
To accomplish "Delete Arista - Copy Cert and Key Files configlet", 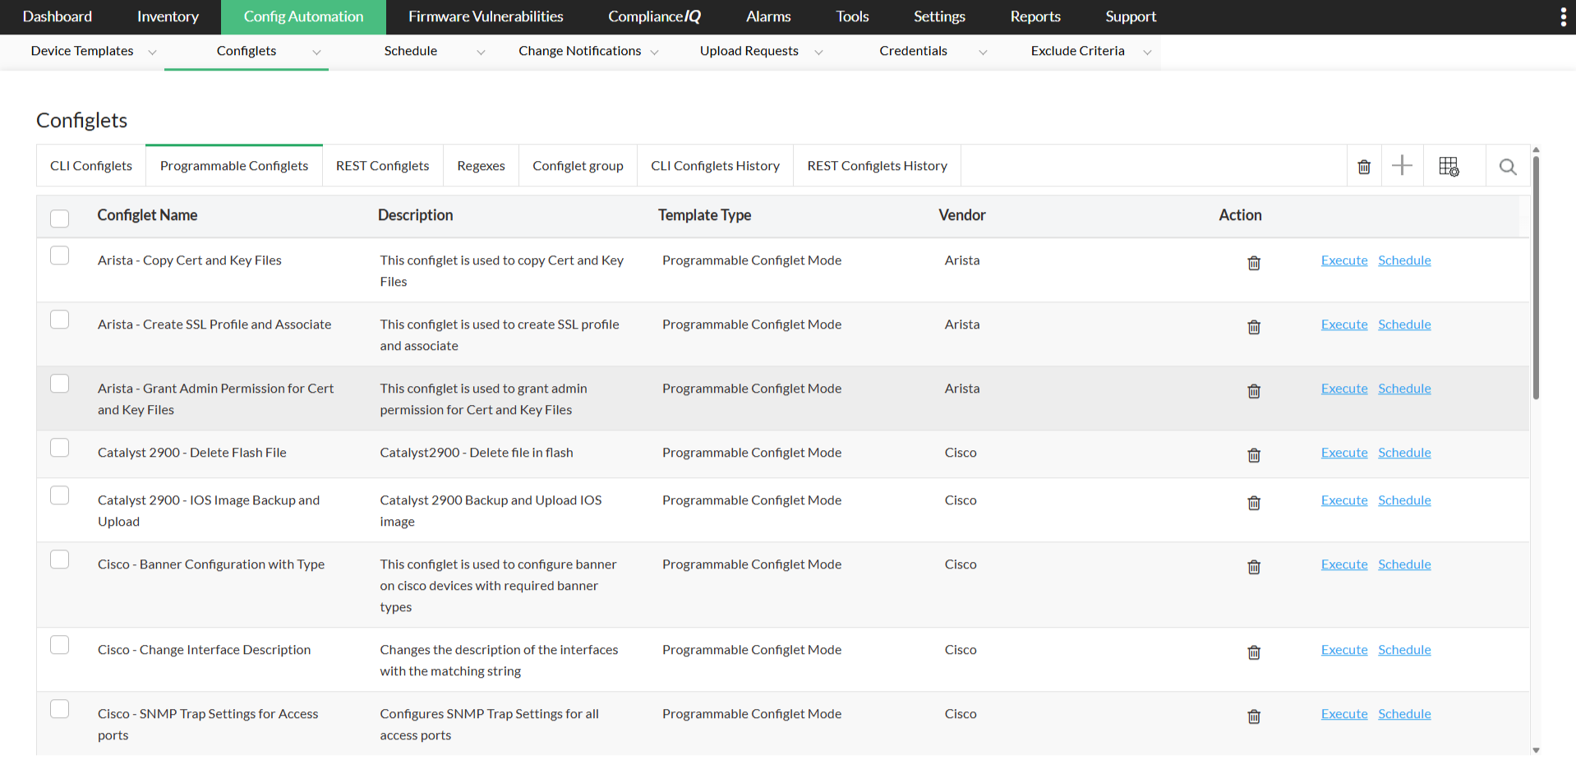I will [1254, 263].
